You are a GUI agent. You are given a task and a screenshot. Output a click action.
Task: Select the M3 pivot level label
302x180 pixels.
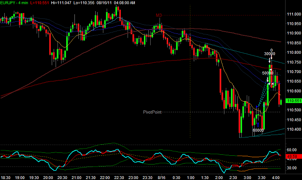coord(158,15)
